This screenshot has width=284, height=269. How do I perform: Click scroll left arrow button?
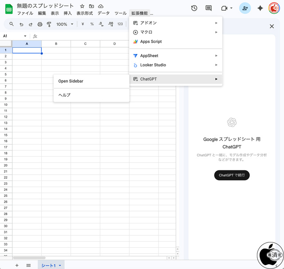(169, 258)
